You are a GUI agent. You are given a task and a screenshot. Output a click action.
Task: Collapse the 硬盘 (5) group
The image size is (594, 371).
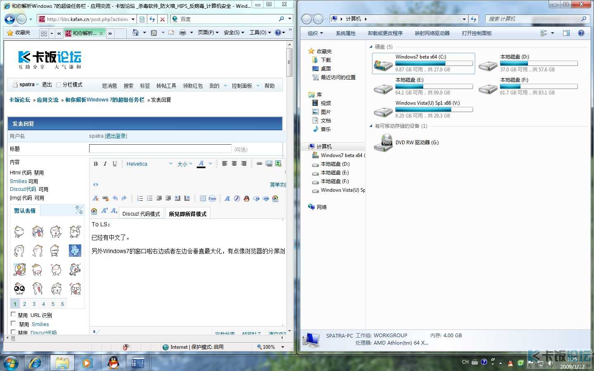(x=371, y=47)
